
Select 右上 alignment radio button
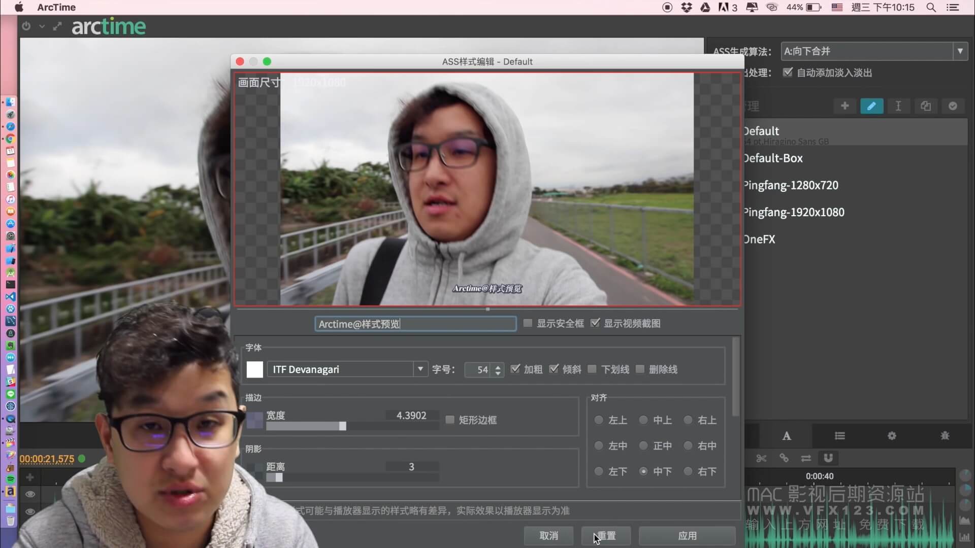(x=688, y=420)
